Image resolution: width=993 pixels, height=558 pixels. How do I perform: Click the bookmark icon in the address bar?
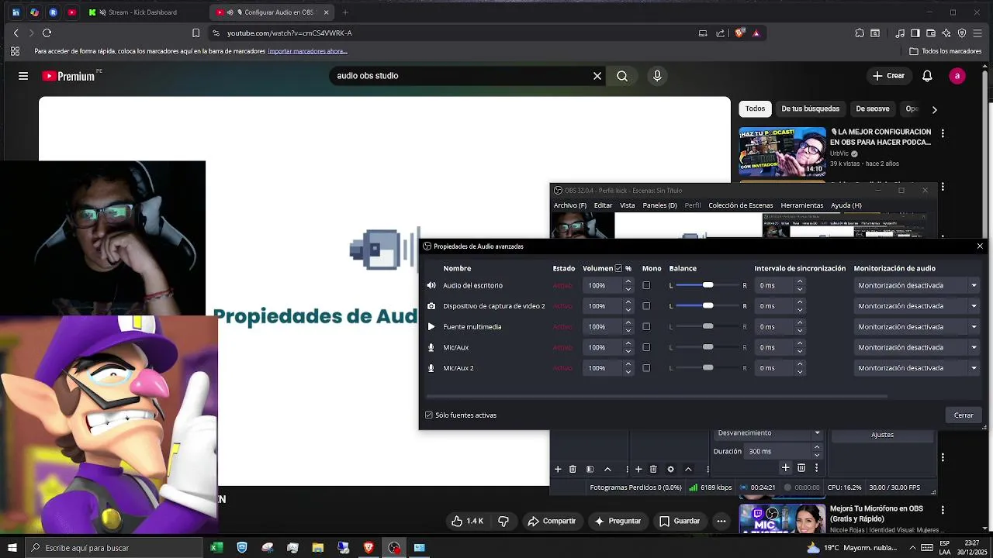pos(195,33)
